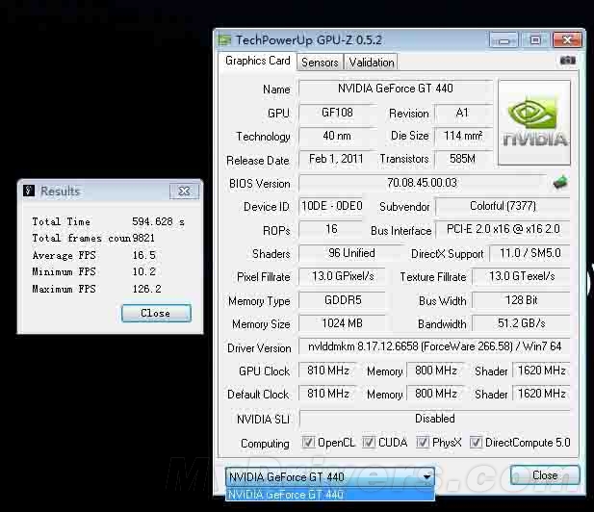Click Total frames count value 9821
Image resolution: width=594 pixels, height=512 pixels.
(143, 238)
